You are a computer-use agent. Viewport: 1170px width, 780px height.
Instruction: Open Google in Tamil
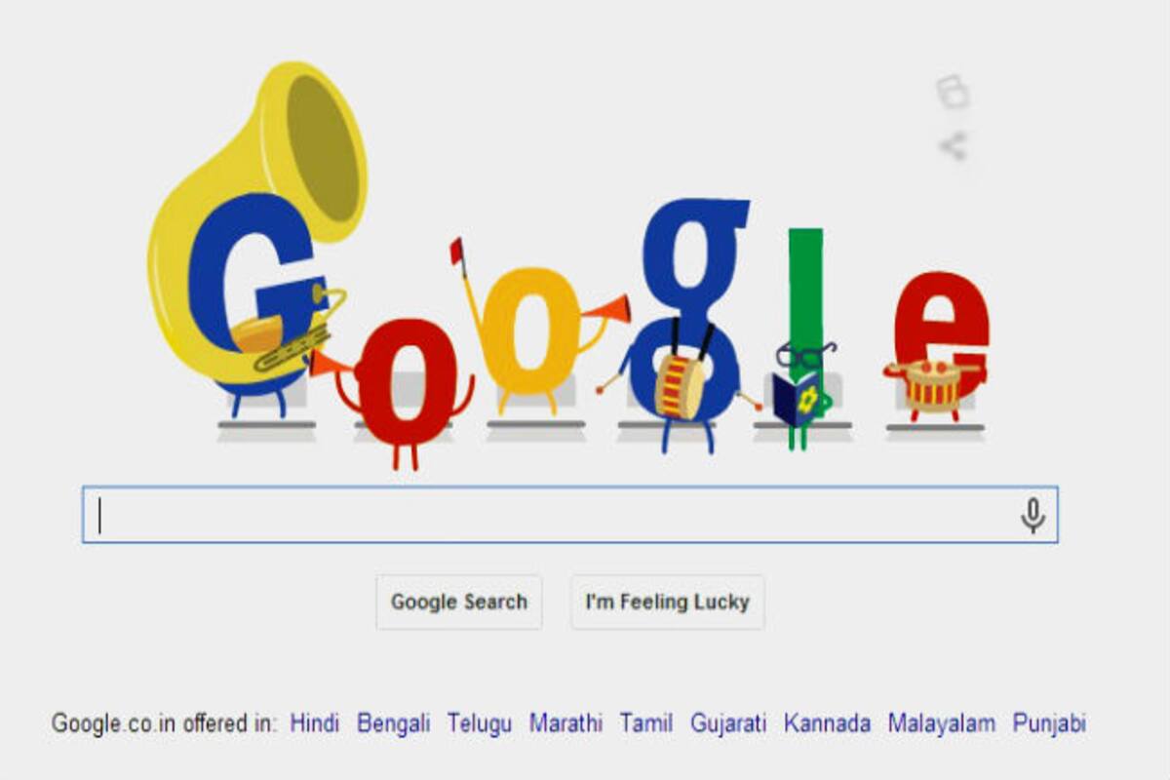pyautogui.click(x=646, y=723)
